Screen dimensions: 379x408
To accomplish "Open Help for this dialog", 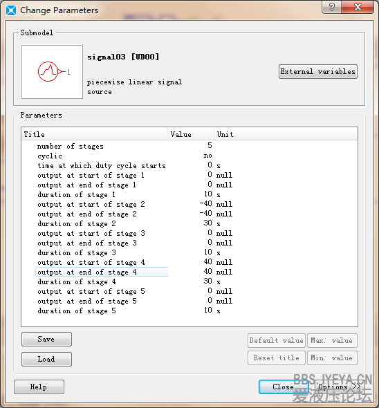I will click(39, 387).
